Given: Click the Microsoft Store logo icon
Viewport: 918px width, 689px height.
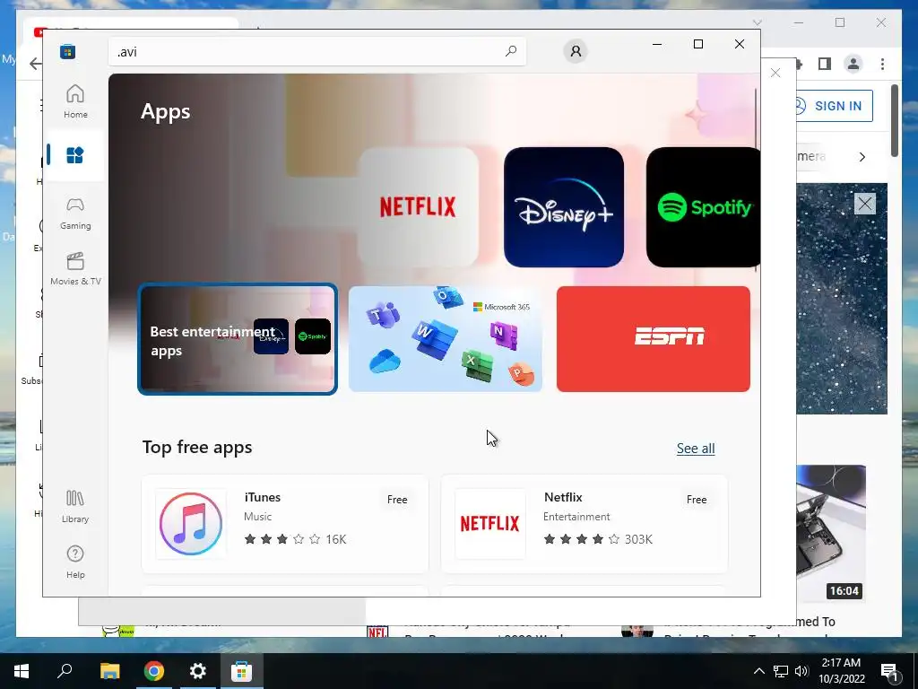Looking at the screenshot, I should click(x=68, y=51).
